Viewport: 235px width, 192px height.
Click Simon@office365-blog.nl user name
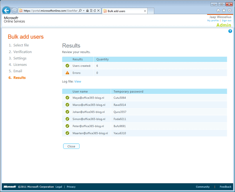click(x=89, y=119)
